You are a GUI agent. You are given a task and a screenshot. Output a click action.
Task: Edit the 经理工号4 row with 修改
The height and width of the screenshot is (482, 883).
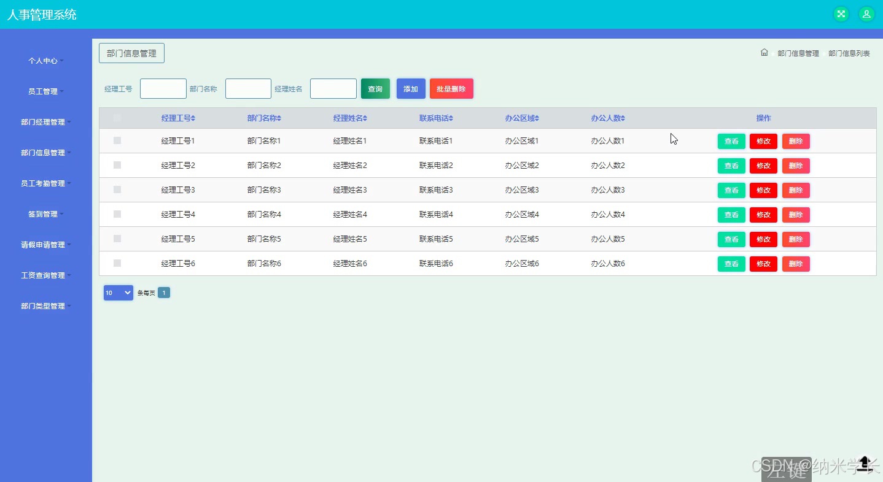(x=763, y=215)
